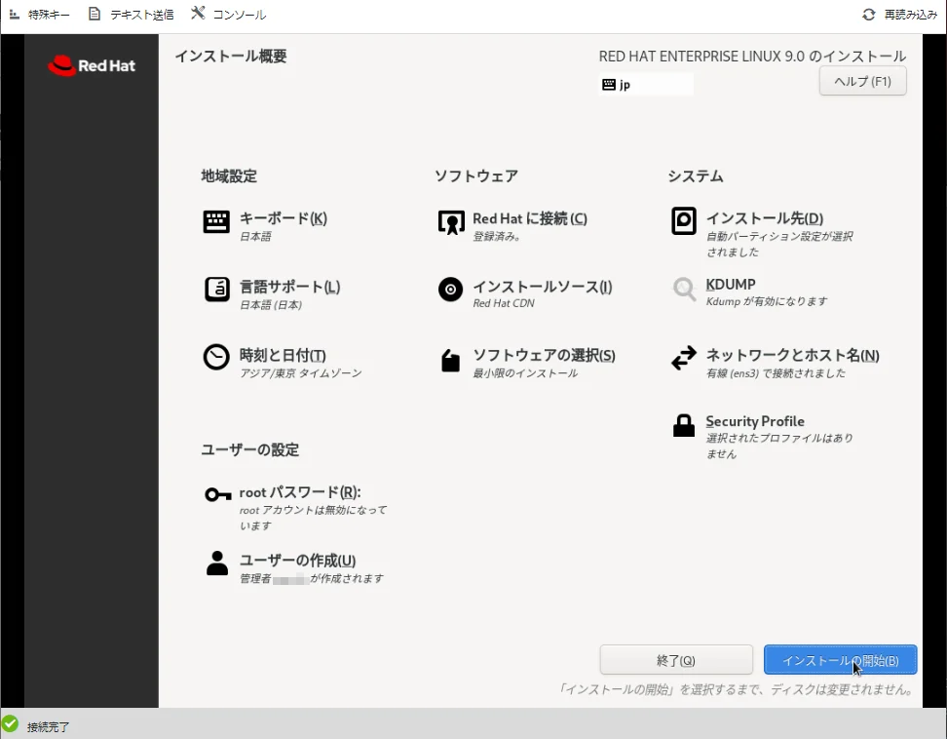Click the jp keyboard layout indicator
Screen dimensions: 947x739
point(645,85)
